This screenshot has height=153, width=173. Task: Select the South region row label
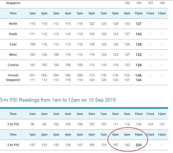13,34
